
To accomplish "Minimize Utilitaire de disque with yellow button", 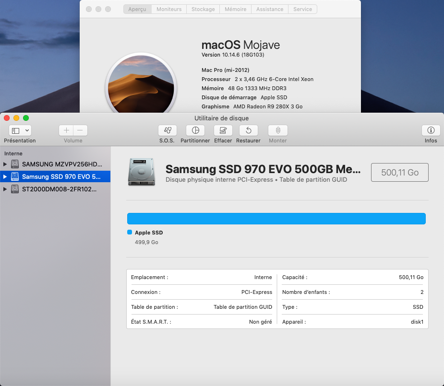I will coord(16,118).
